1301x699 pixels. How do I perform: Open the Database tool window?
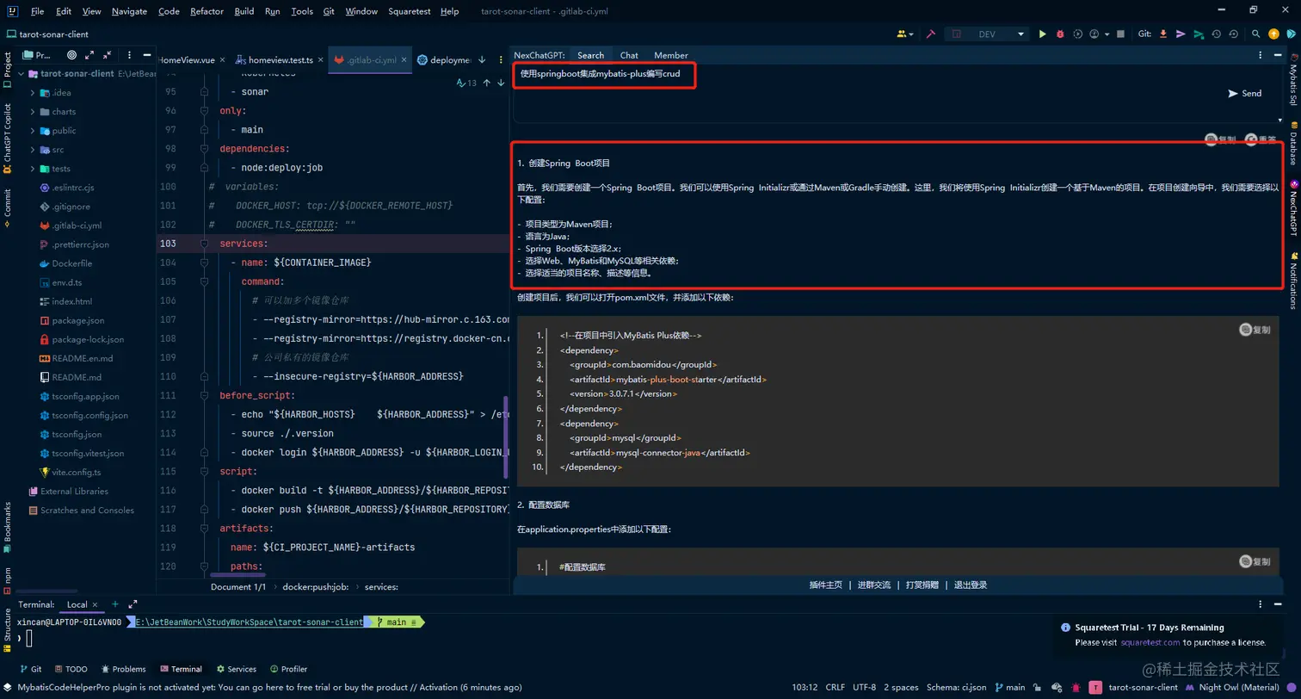coord(1293,143)
